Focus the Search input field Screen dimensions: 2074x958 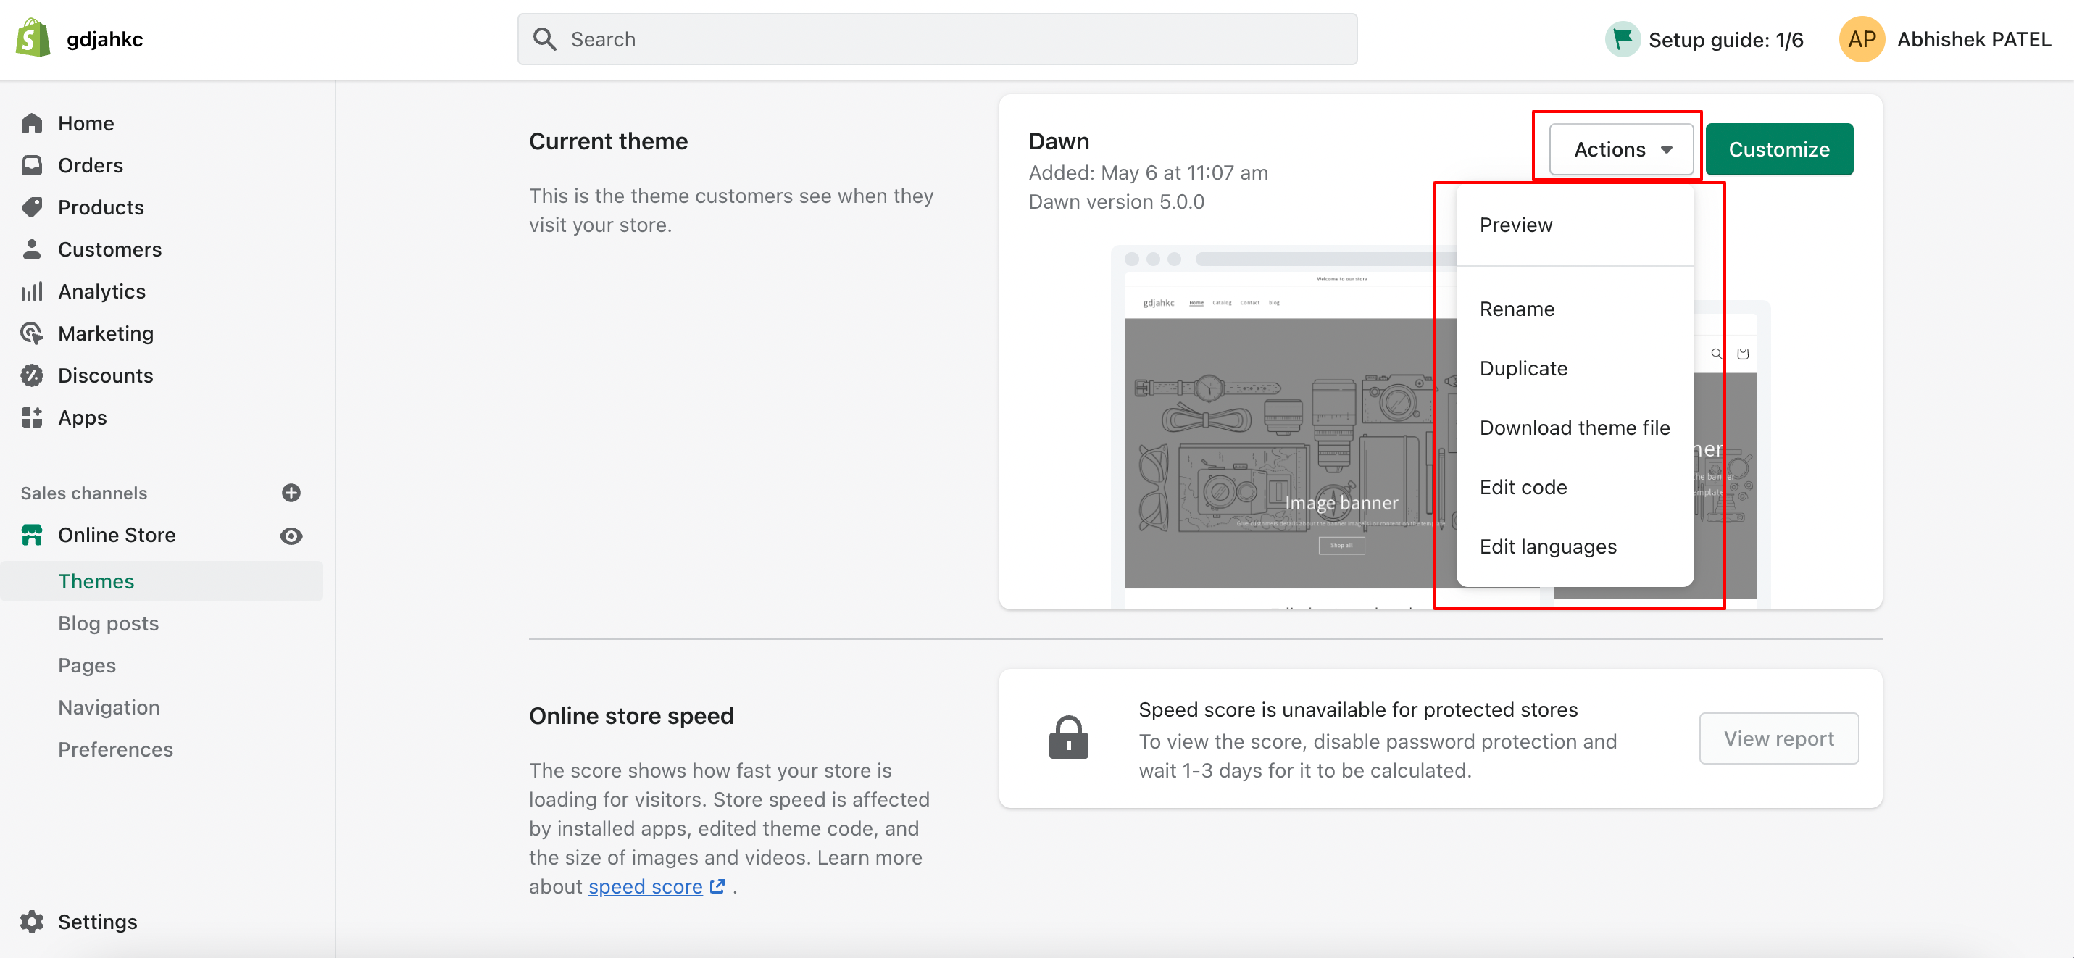click(x=936, y=38)
